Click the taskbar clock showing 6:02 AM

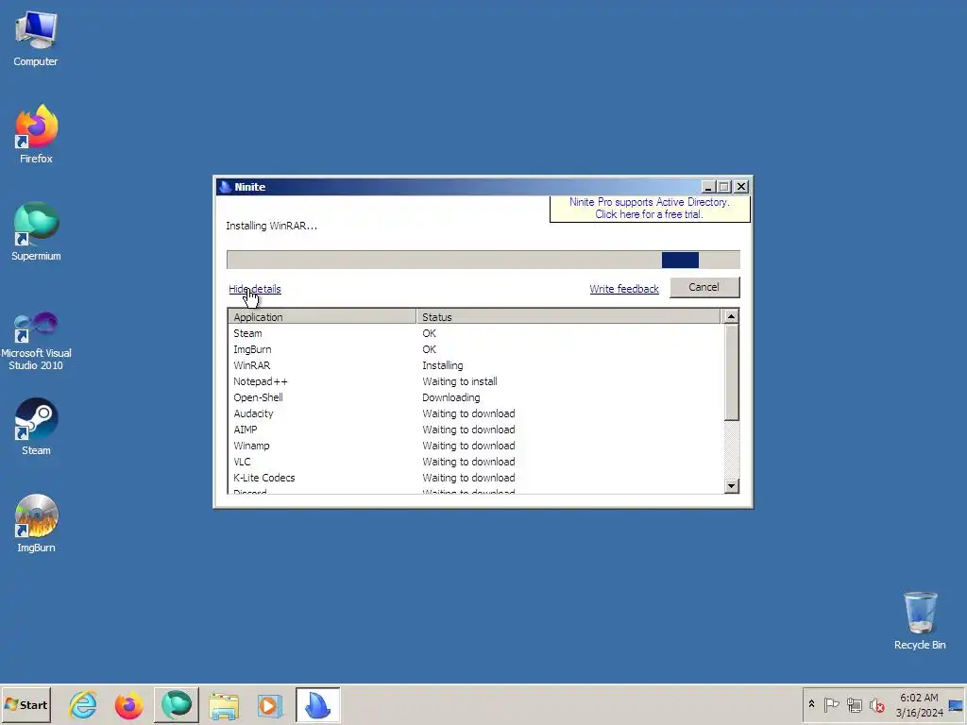click(x=919, y=704)
